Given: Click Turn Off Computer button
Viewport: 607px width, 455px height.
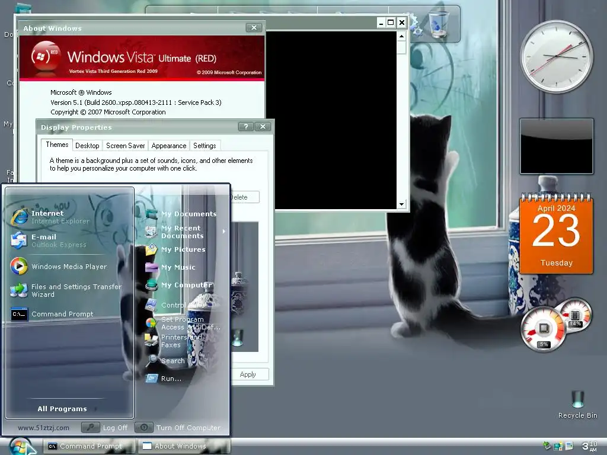Looking at the screenshot, I should [178, 428].
